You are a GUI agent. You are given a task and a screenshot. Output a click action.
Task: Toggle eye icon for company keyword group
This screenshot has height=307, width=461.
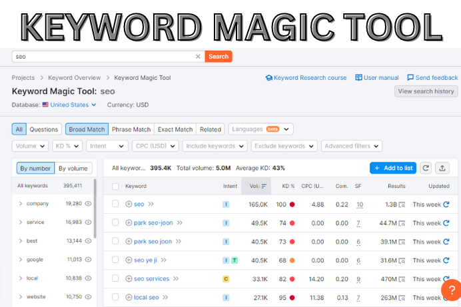point(88,204)
